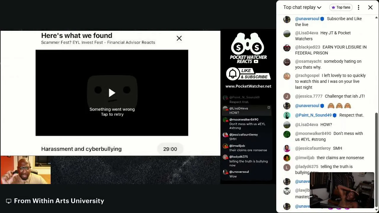This screenshot has width=379, height=213.
Task: Click the host's webcam thumbnail
Action: point(25,170)
